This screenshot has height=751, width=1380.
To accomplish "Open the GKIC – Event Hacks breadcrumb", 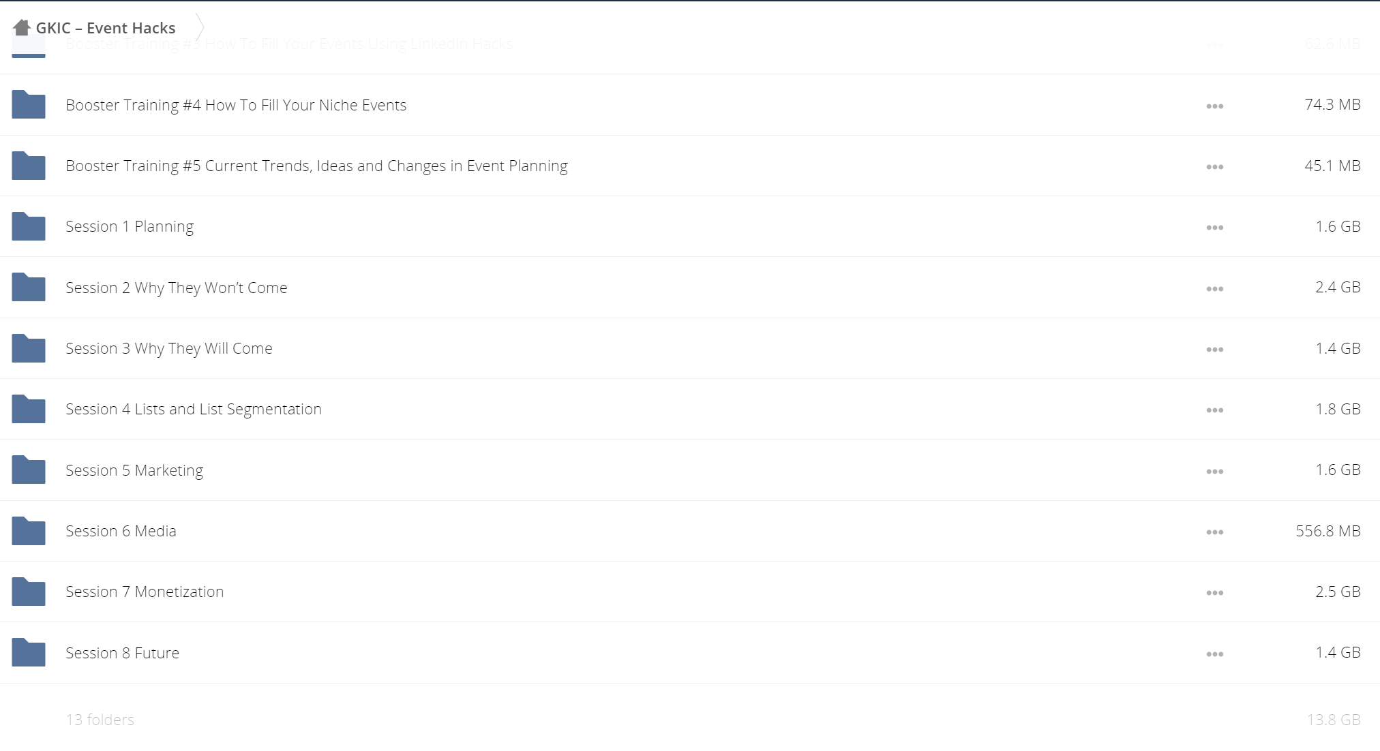I will click(x=106, y=28).
